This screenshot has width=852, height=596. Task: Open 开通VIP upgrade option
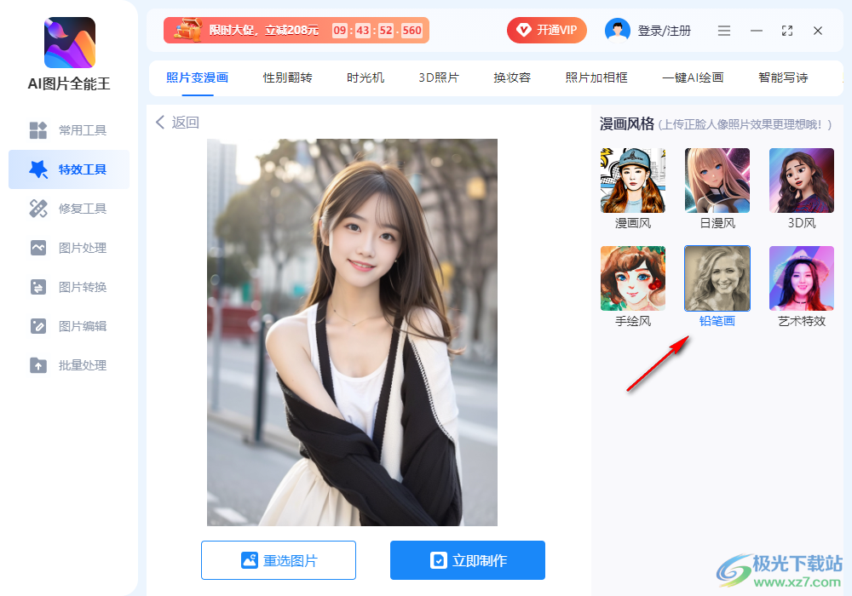coord(547,30)
